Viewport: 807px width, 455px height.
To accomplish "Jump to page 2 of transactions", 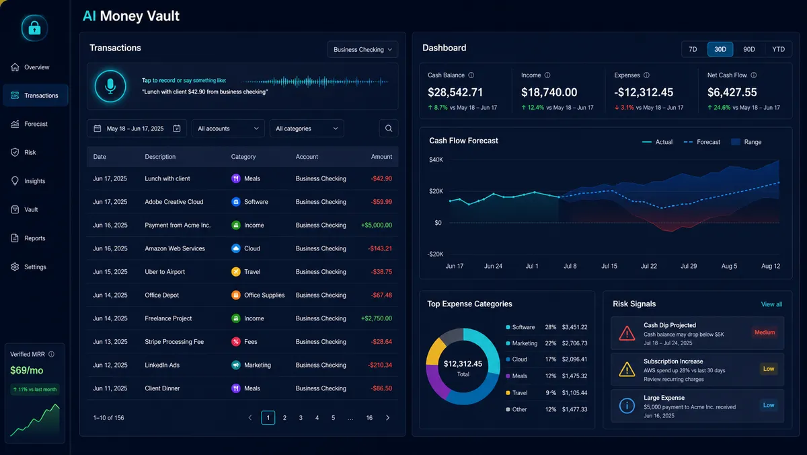I will tap(284, 418).
